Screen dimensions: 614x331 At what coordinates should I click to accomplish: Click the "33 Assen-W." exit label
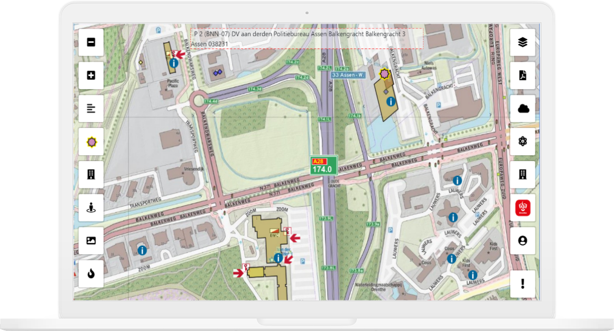(348, 75)
